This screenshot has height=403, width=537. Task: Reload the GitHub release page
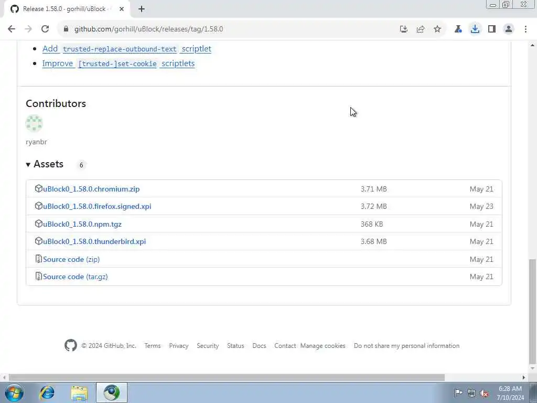pyautogui.click(x=45, y=29)
